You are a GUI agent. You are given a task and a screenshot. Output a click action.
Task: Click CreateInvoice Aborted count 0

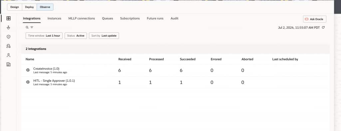243,70
